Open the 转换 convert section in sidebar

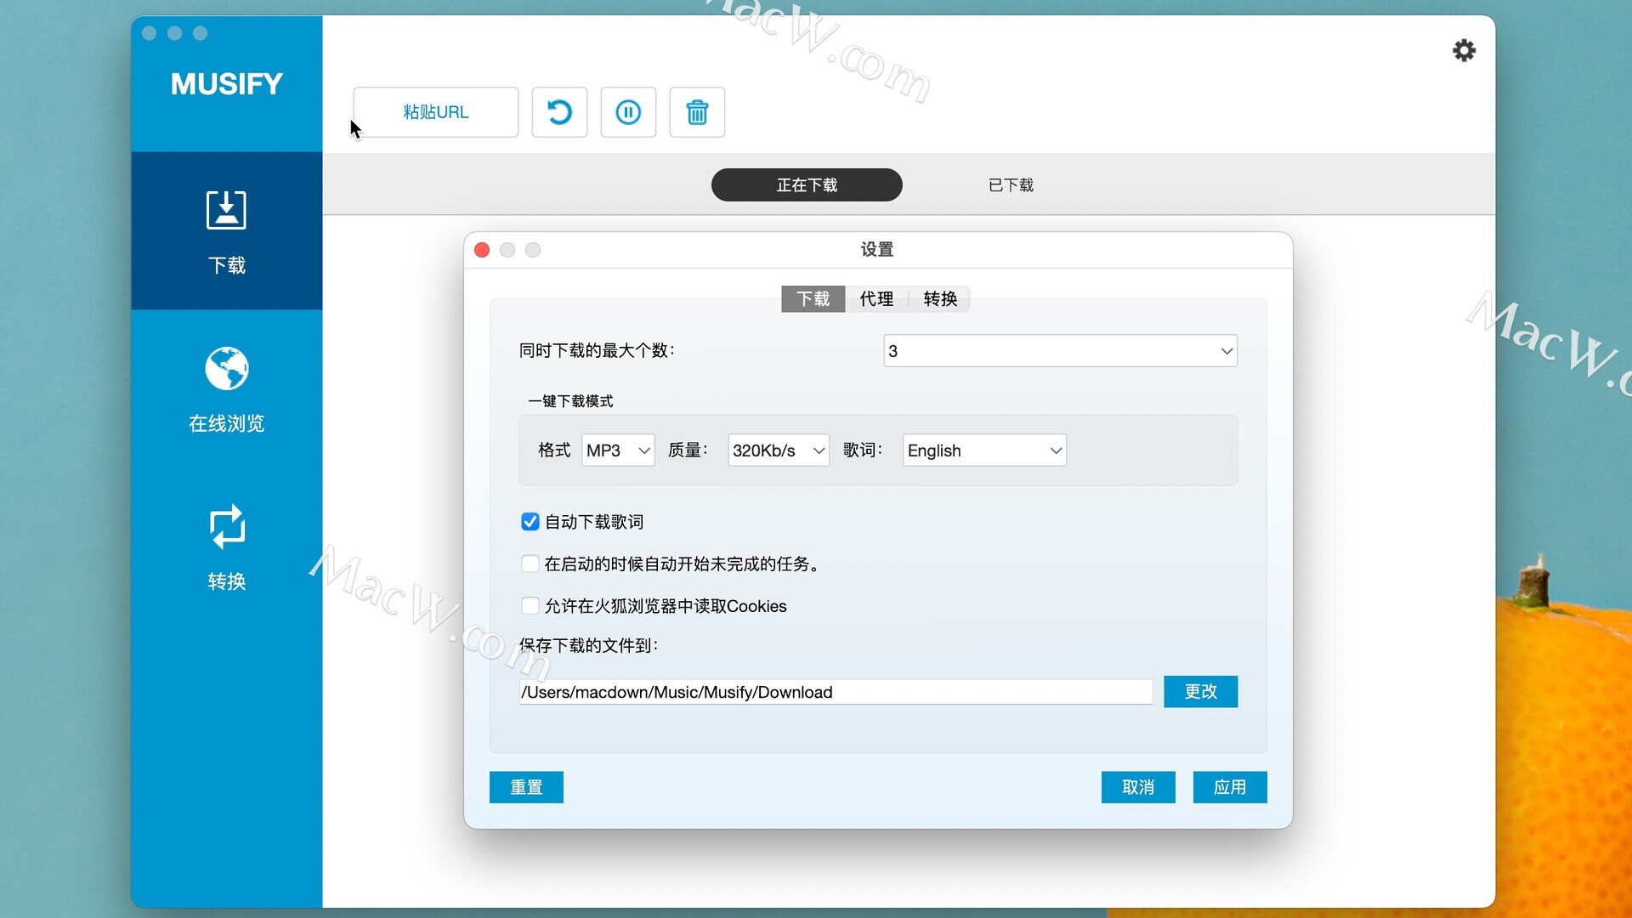[x=226, y=547]
